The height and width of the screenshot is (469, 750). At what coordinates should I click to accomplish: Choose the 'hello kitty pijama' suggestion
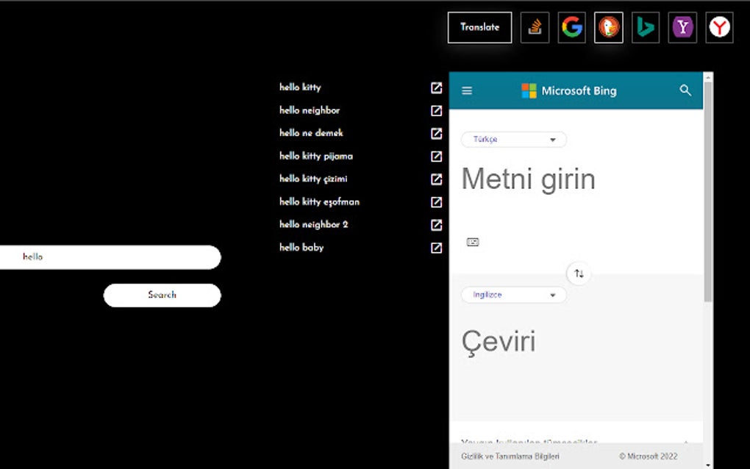tap(316, 156)
